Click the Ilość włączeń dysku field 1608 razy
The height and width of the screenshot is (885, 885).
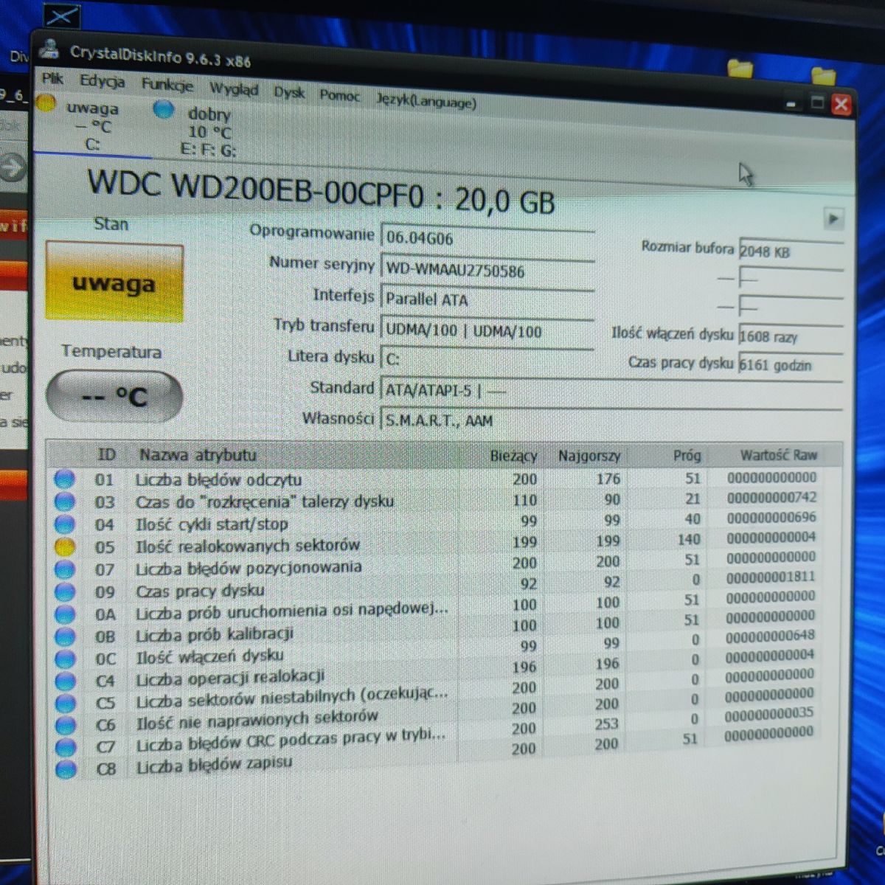coord(791,336)
